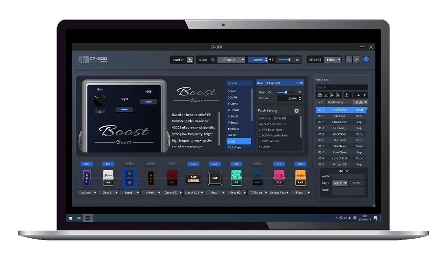448x271 pixels.
Task: Click the copy patch icon
Action: click(332, 95)
